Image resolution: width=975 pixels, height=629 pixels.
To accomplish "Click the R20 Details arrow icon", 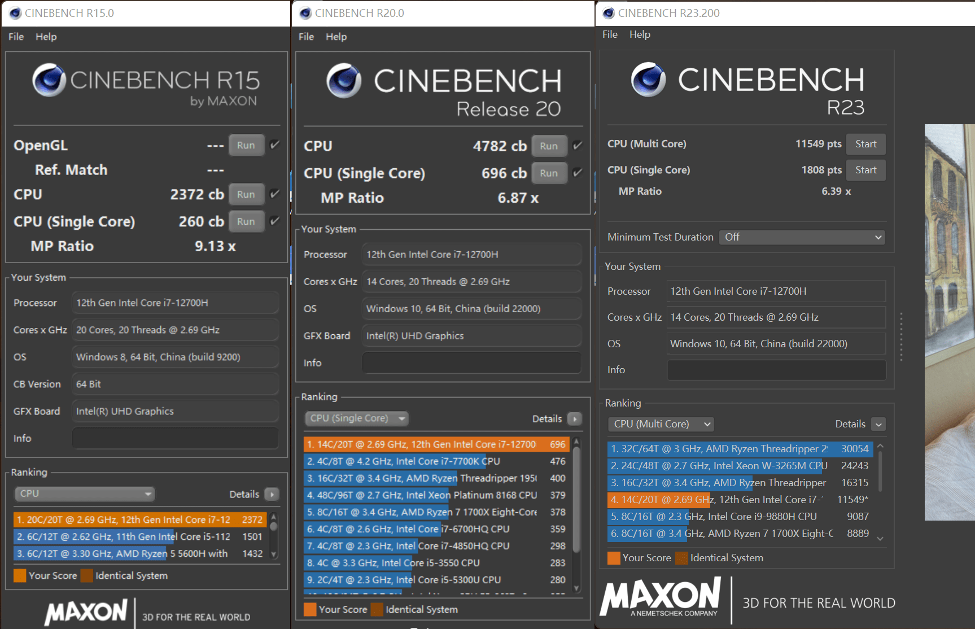I will click(x=575, y=419).
